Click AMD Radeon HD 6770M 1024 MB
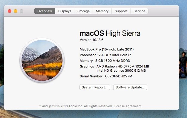The width and height of the screenshot is (187, 118). [123, 66]
